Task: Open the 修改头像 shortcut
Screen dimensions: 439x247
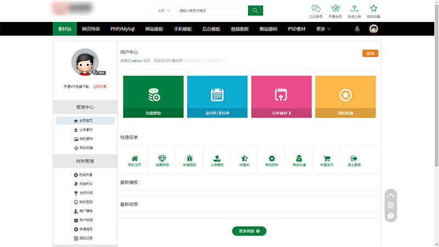Action: (x=299, y=161)
